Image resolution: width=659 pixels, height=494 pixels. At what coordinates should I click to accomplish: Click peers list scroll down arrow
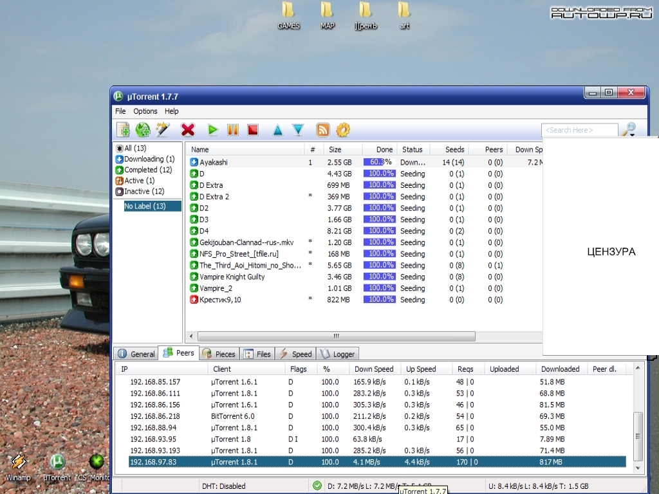coord(638,468)
